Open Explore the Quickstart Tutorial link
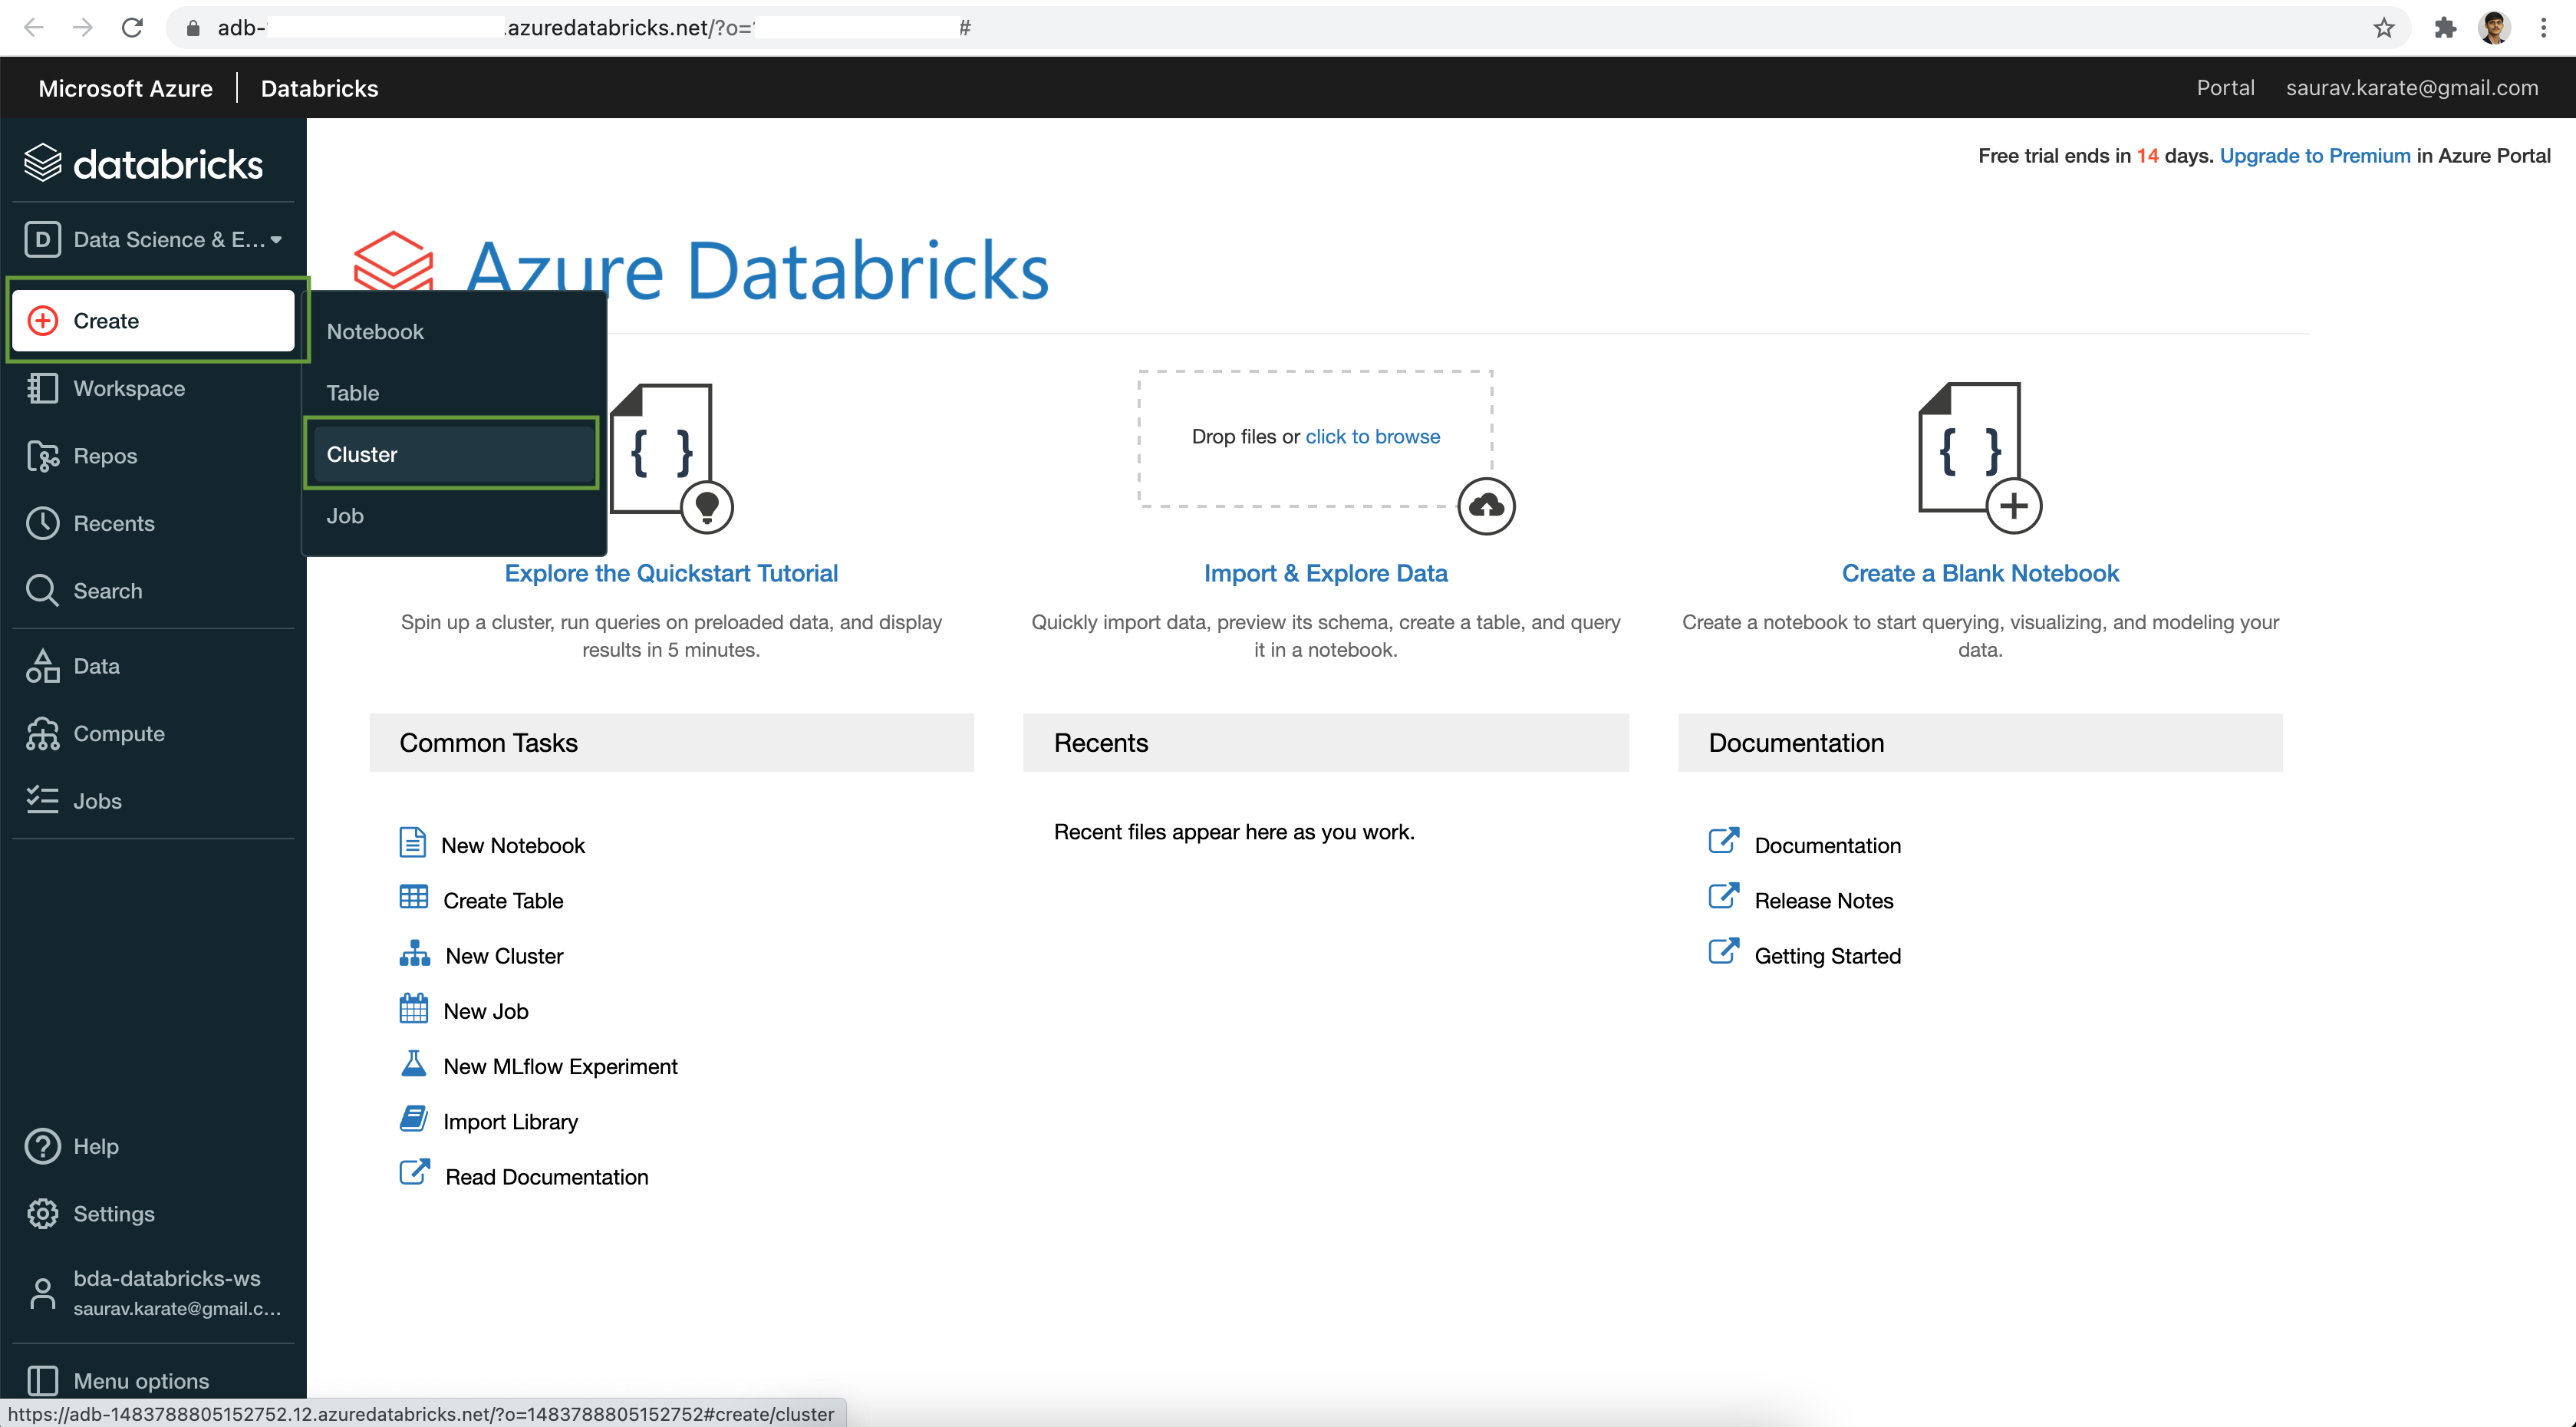The image size is (2576, 1427). 671,573
